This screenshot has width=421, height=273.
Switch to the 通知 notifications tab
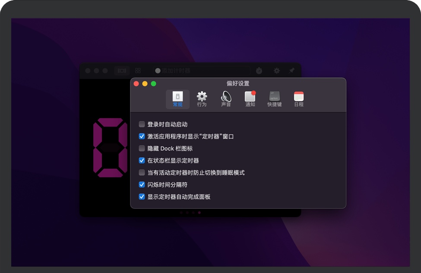point(250,99)
